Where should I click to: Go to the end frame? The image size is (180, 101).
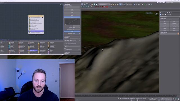click(156, 98)
